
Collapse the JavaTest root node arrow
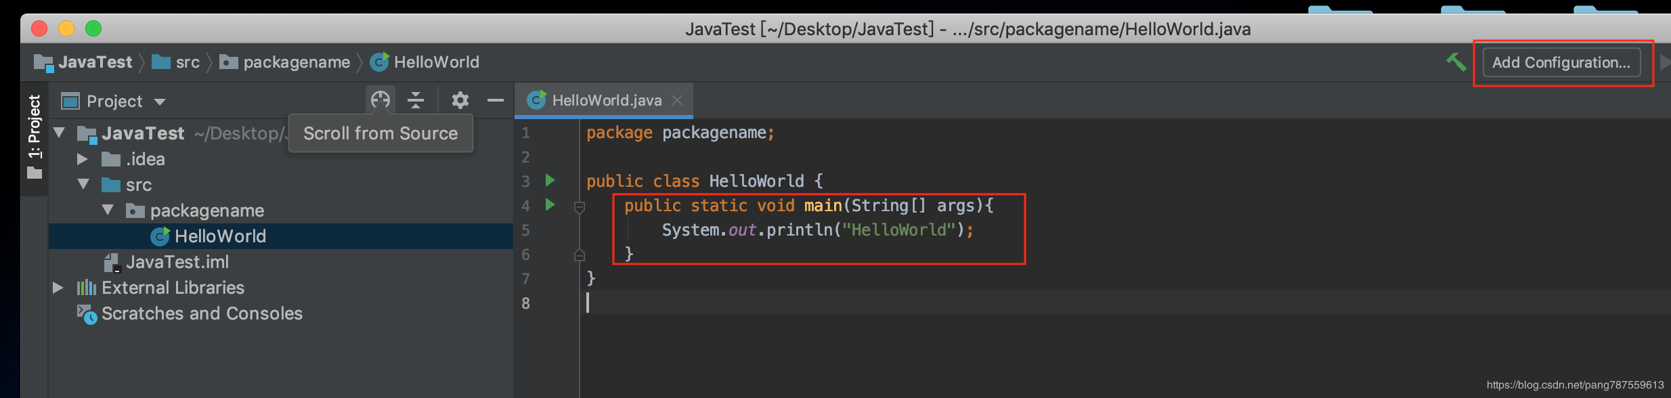pos(60,133)
